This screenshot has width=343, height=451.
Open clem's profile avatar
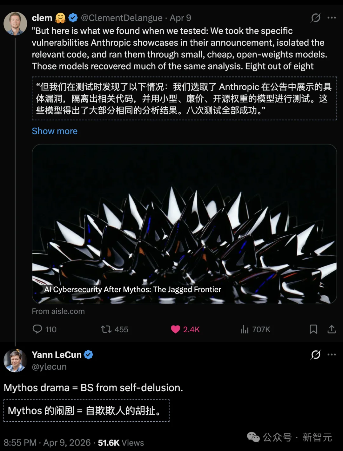point(15,24)
